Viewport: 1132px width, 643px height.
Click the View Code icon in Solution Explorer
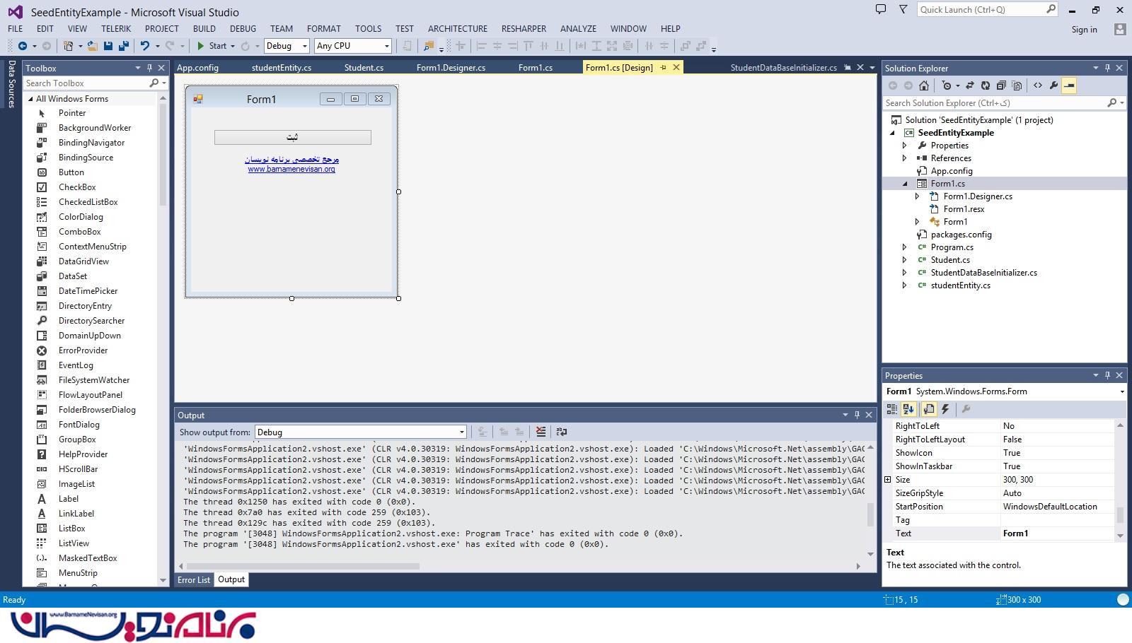point(1038,85)
